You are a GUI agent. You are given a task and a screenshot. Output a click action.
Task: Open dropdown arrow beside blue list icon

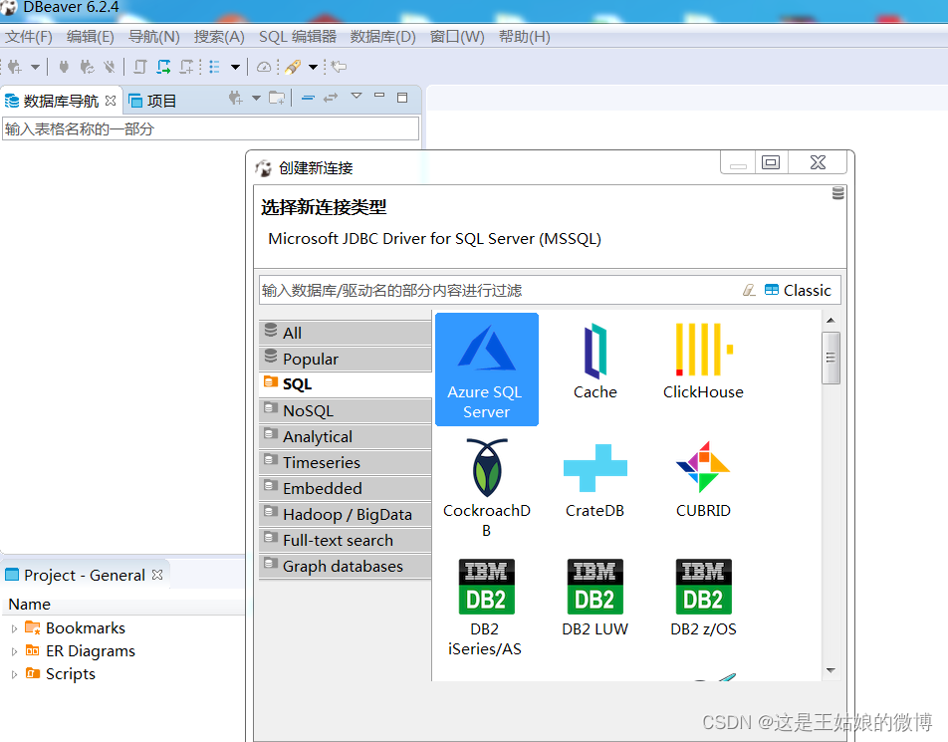235,67
